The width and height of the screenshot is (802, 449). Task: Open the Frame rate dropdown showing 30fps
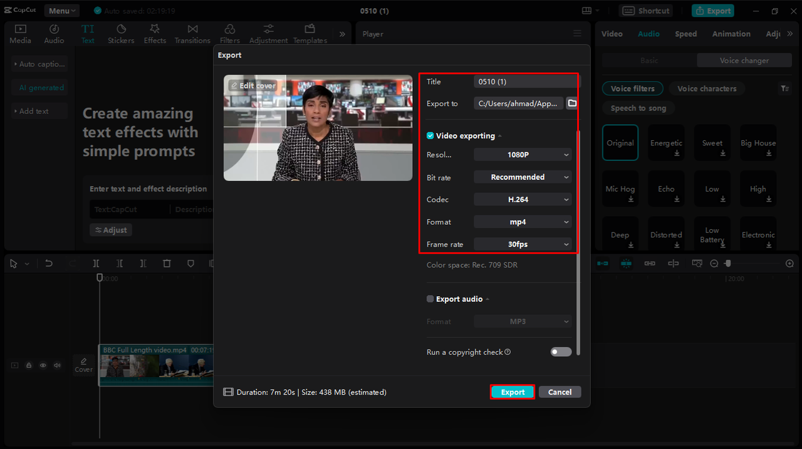click(x=523, y=244)
